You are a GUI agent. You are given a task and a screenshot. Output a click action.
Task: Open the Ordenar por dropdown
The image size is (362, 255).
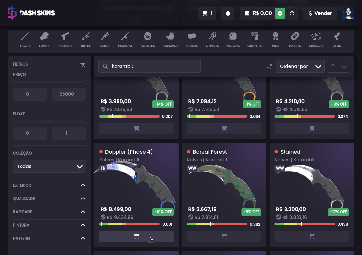pos(300,66)
